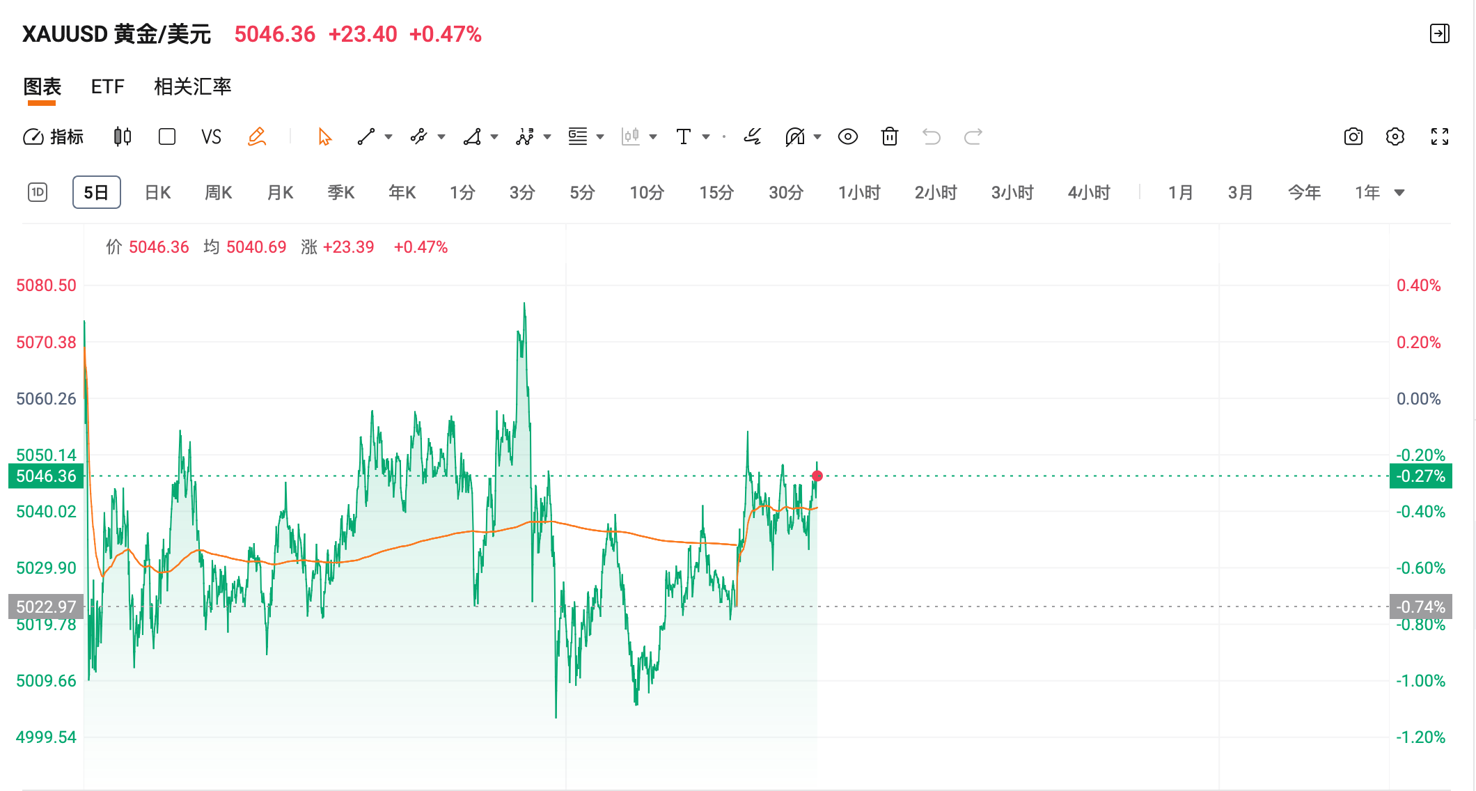Select the trend line drawing tool

click(366, 136)
